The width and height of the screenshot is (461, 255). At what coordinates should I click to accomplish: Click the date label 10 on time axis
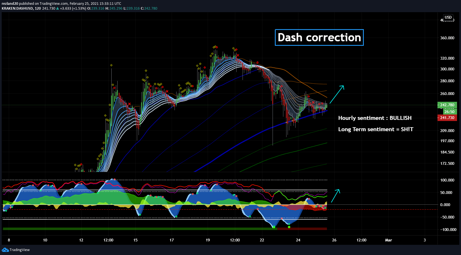45,240
